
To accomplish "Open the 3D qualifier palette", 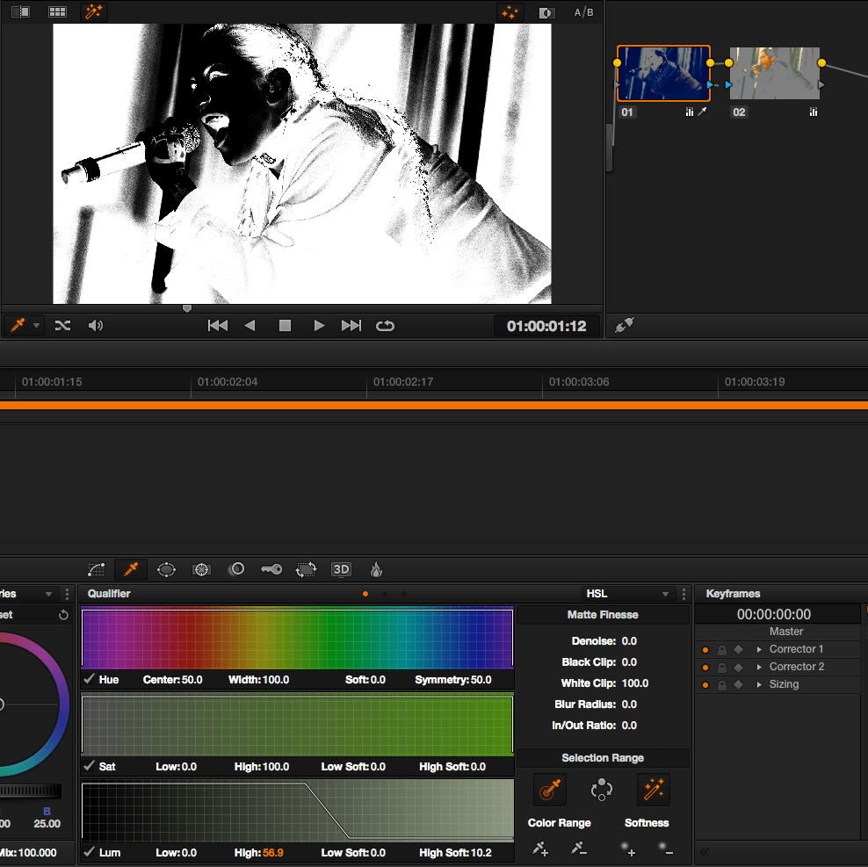I will tap(341, 569).
